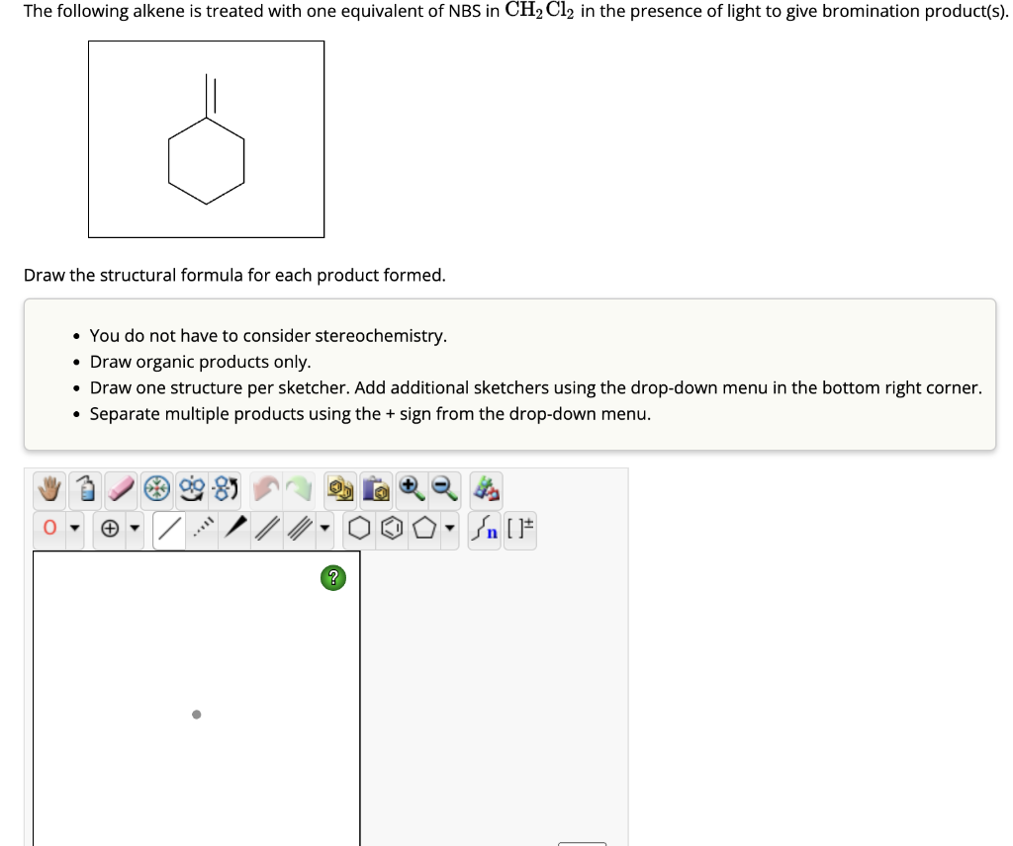Choose the solvent wash bottle clean tool
Image resolution: width=1013 pixels, height=846 pixels.
[85, 488]
